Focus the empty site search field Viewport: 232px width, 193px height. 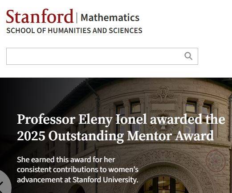click(102, 56)
